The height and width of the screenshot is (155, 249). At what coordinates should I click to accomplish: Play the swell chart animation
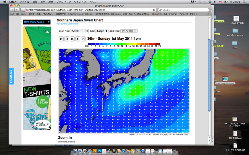[78, 39]
